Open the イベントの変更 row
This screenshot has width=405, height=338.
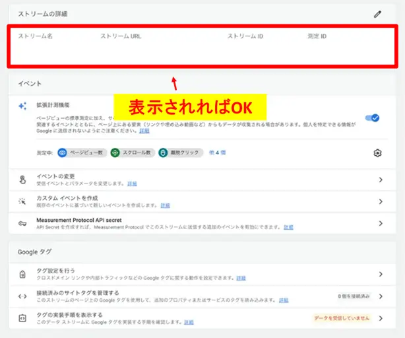pyautogui.click(x=202, y=180)
